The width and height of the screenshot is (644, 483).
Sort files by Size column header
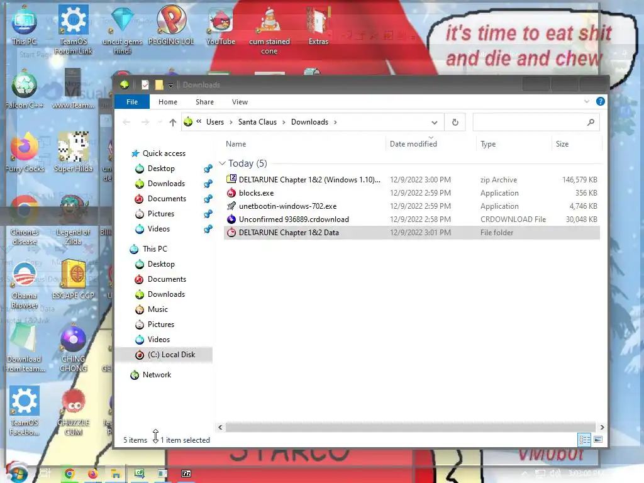click(562, 144)
